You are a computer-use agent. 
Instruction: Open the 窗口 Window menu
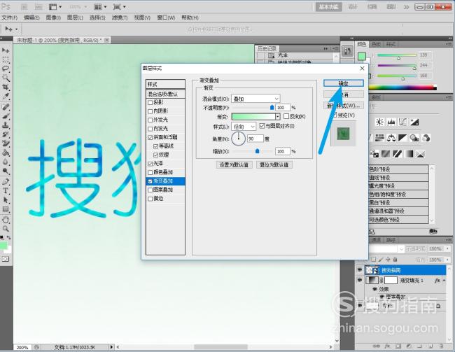(x=166, y=17)
